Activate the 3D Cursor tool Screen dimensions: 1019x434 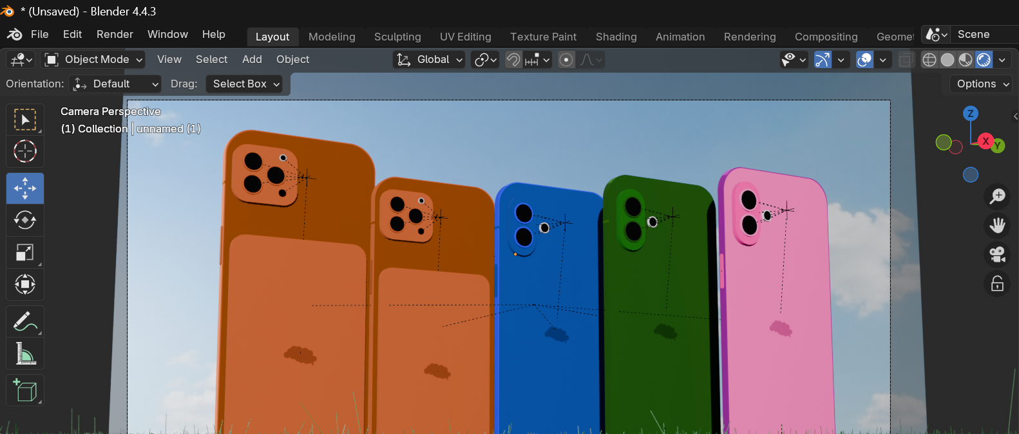pyautogui.click(x=25, y=151)
